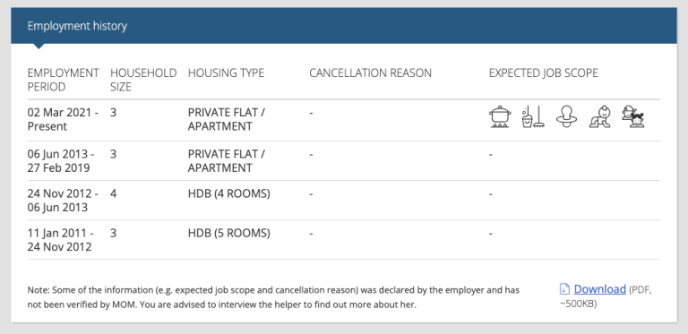Click the Cancellation Reason column header

[370, 73]
